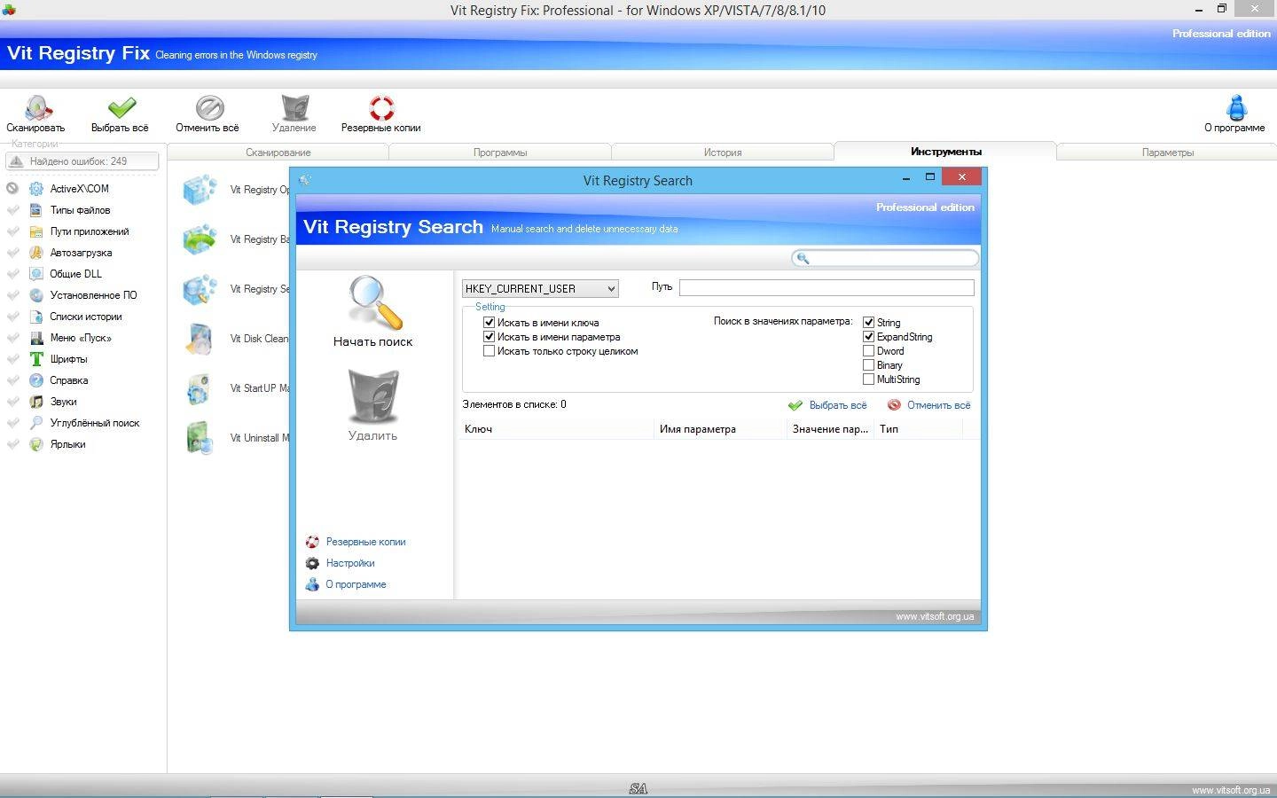This screenshot has width=1277, height=798.
Task: Click the Общие DLL category icon
Action: pyautogui.click(x=36, y=274)
